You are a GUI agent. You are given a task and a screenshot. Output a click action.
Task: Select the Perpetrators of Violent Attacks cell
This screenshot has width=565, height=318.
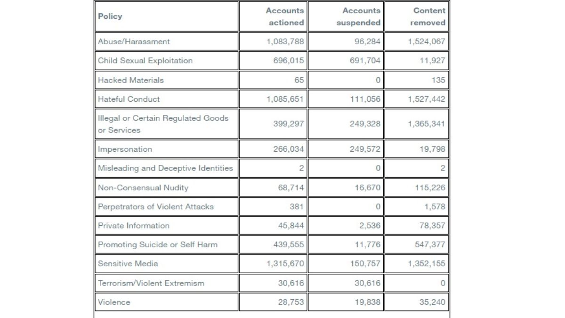coord(155,207)
